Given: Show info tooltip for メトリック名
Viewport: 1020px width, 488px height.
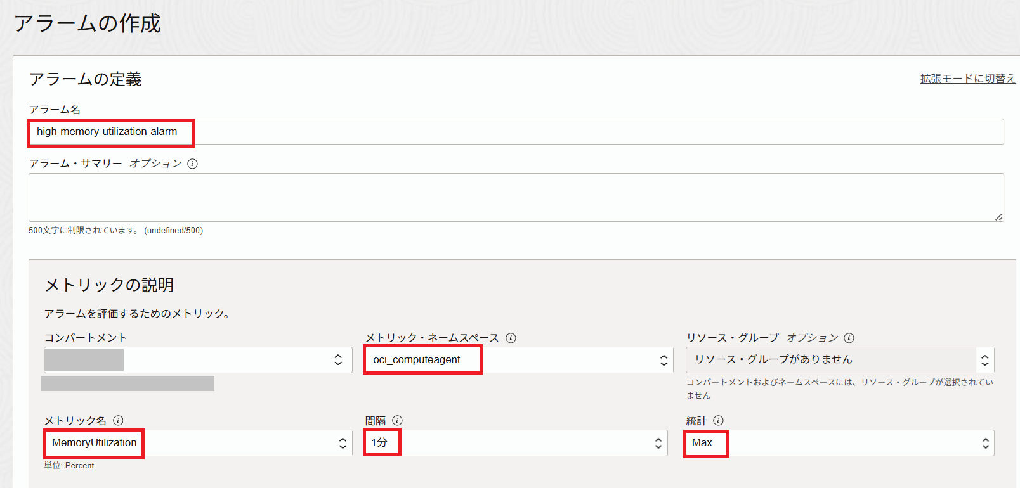Looking at the screenshot, I should pos(118,420).
